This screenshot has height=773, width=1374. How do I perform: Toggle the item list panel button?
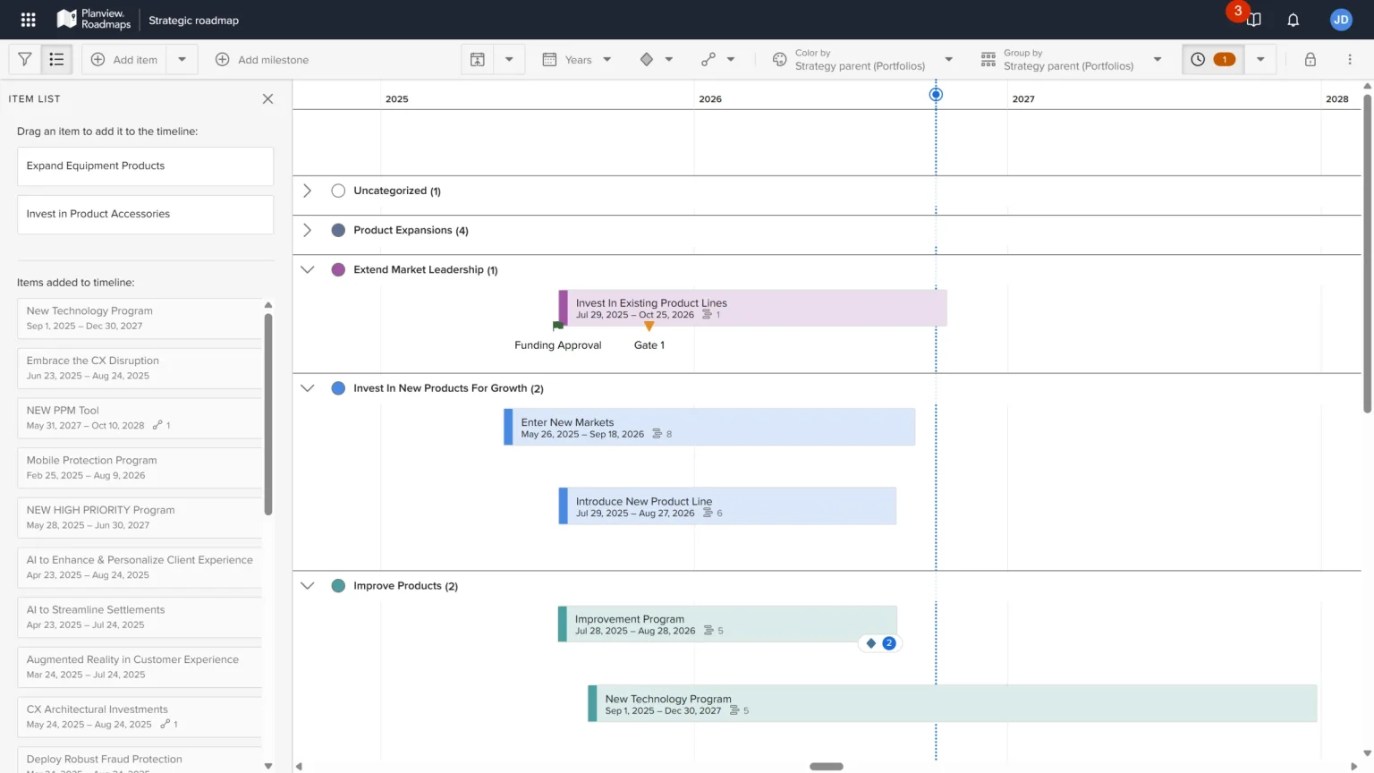pos(56,59)
